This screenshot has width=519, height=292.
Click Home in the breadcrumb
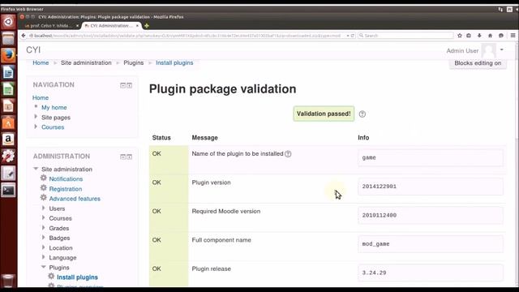point(41,63)
